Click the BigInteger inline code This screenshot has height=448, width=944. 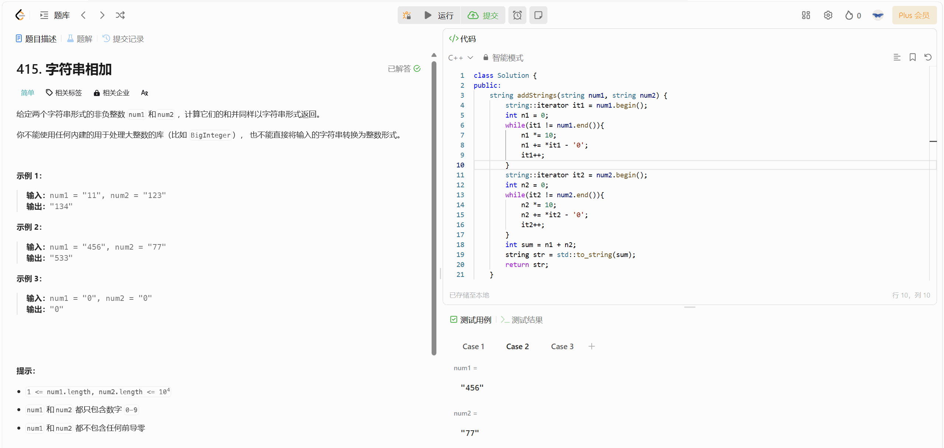pyautogui.click(x=211, y=135)
